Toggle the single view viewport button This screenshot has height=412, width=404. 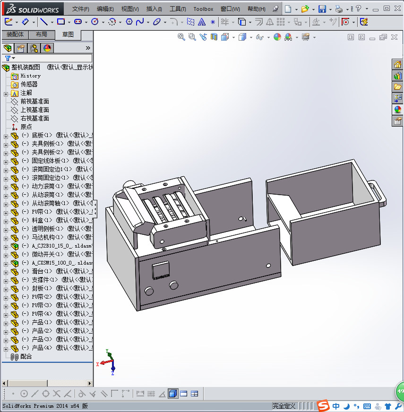pos(183,394)
